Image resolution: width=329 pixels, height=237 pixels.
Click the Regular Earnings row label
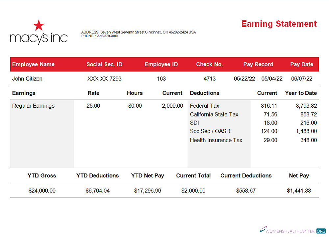tap(33, 106)
